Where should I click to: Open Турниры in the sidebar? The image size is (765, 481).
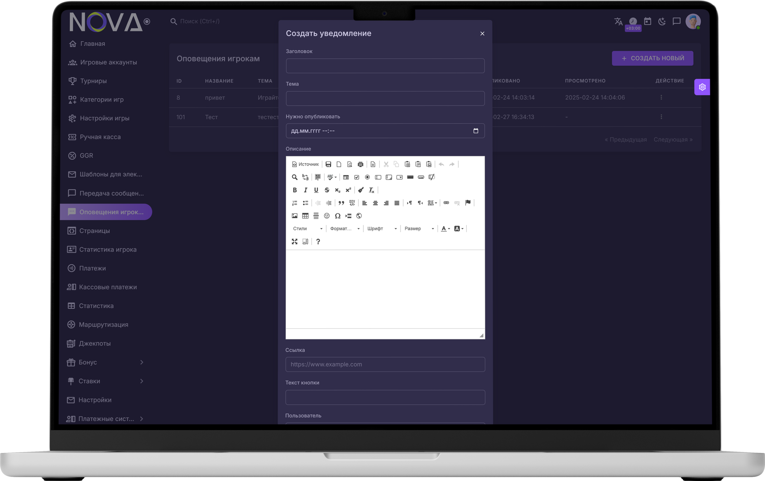[93, 81]
